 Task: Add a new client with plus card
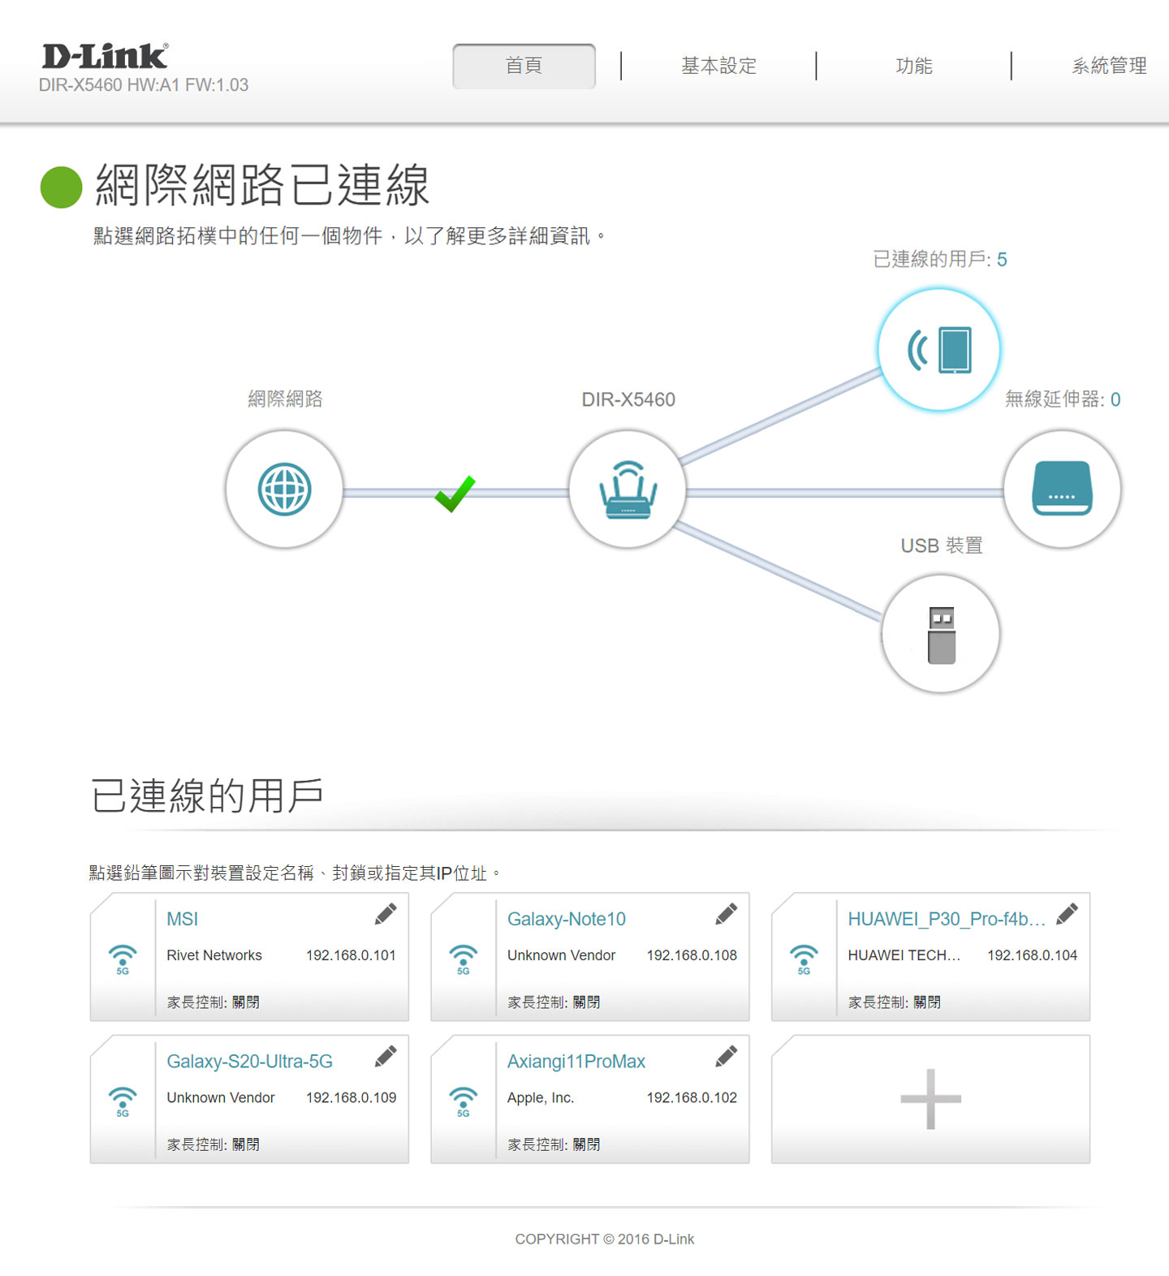point(930,1099)
